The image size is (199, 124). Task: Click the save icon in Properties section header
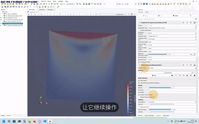point(195,22)
